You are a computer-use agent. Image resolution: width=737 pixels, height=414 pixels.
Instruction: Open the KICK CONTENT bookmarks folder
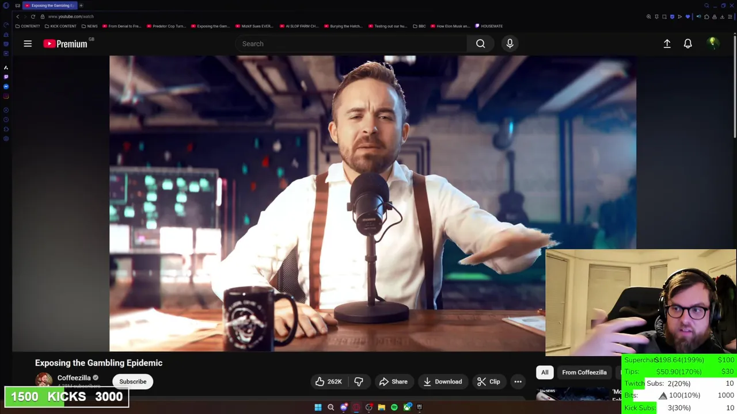(x=60, y=26)
